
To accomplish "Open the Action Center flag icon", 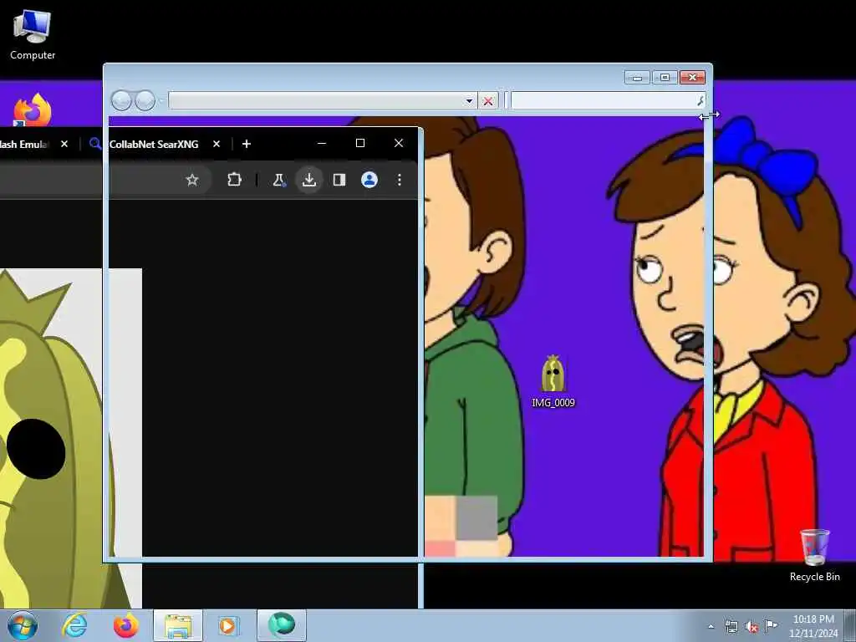I will coord(771,625).
